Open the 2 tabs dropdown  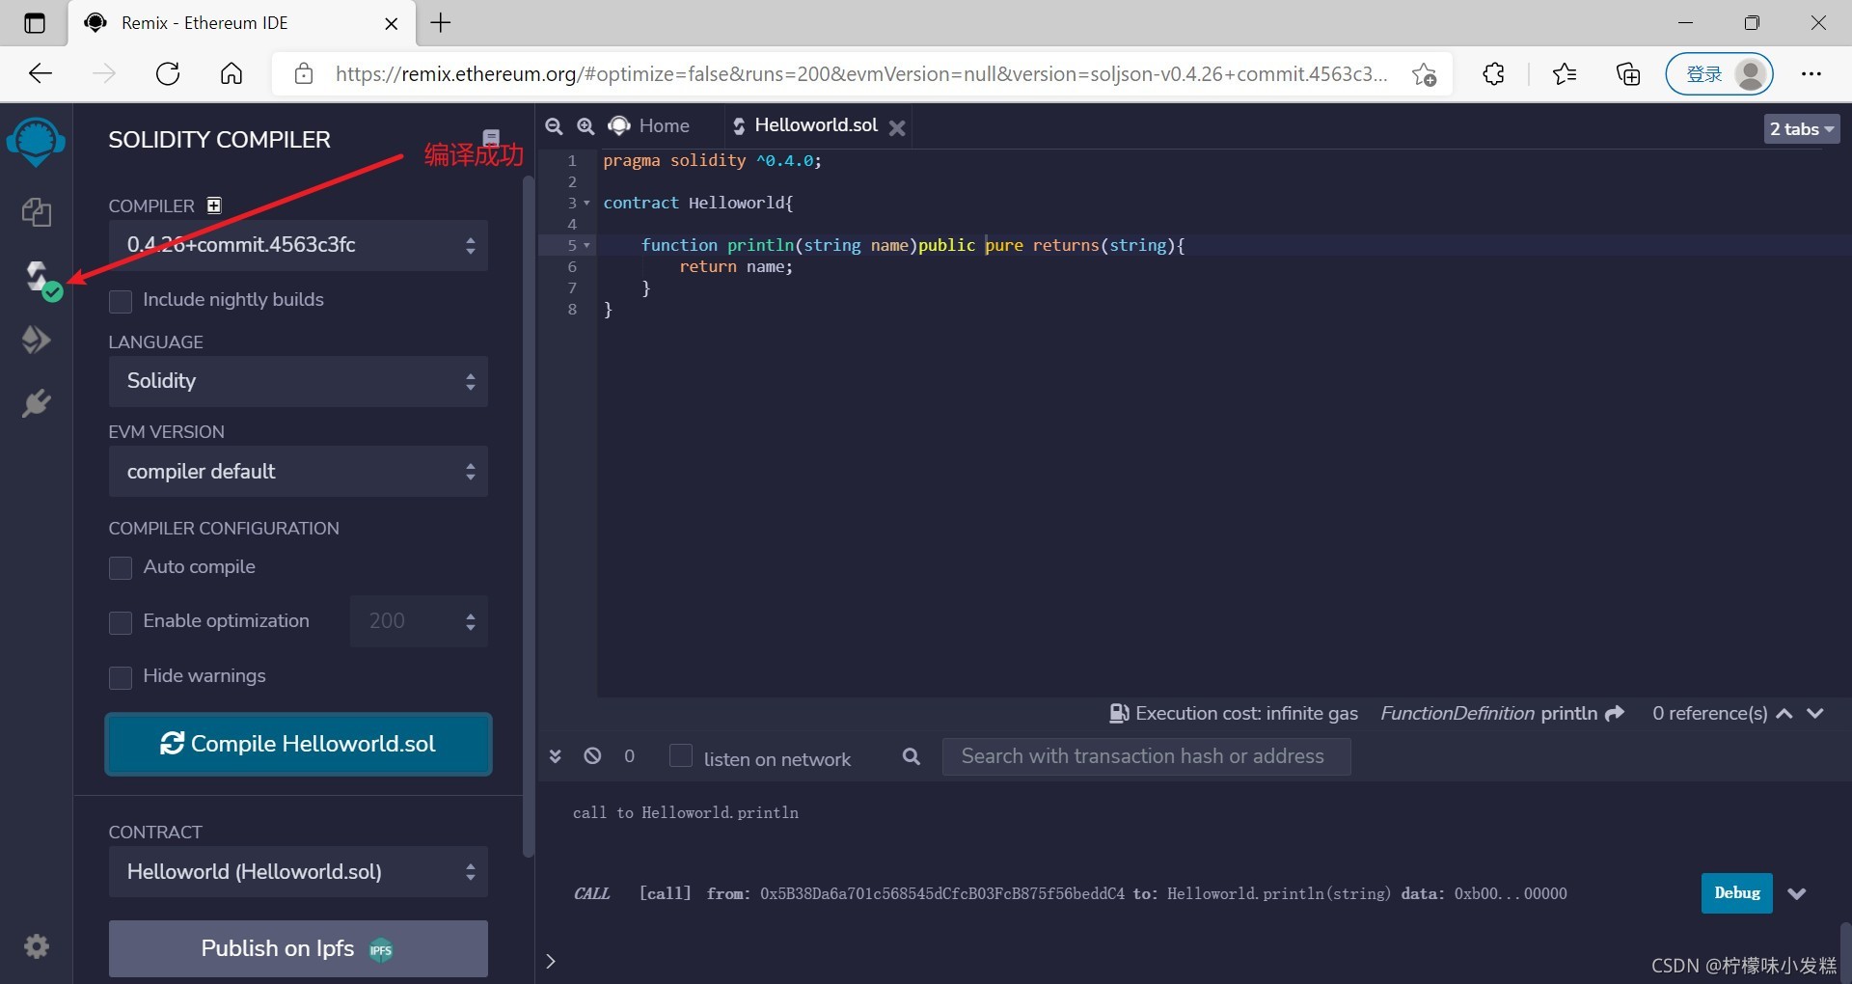(1801, 129)
